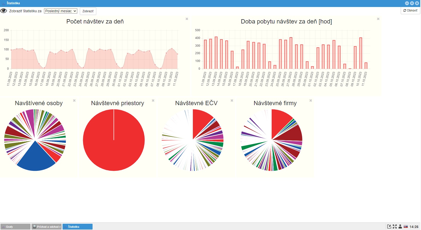This screenshot has width=421, height=230.
Task: Click the Grafy tab chart icon
Action: (3, 227)
